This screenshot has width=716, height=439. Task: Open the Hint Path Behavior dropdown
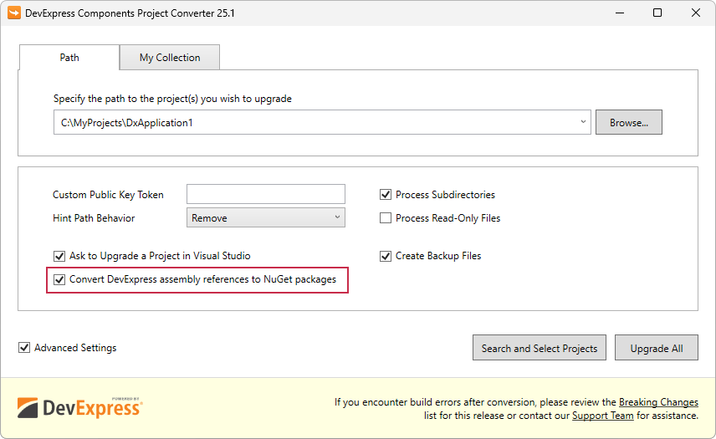coord(266,217)
